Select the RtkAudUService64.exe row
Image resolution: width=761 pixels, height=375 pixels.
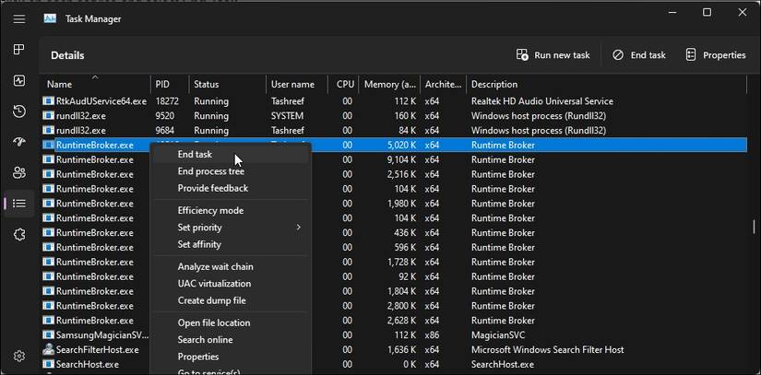pos(394,101)
